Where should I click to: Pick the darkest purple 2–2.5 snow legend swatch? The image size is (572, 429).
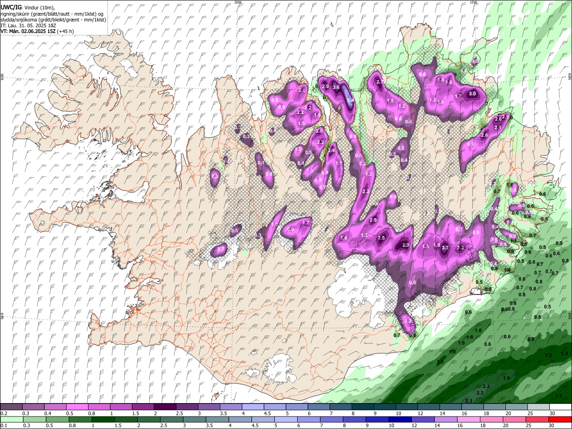pos(164,407)
